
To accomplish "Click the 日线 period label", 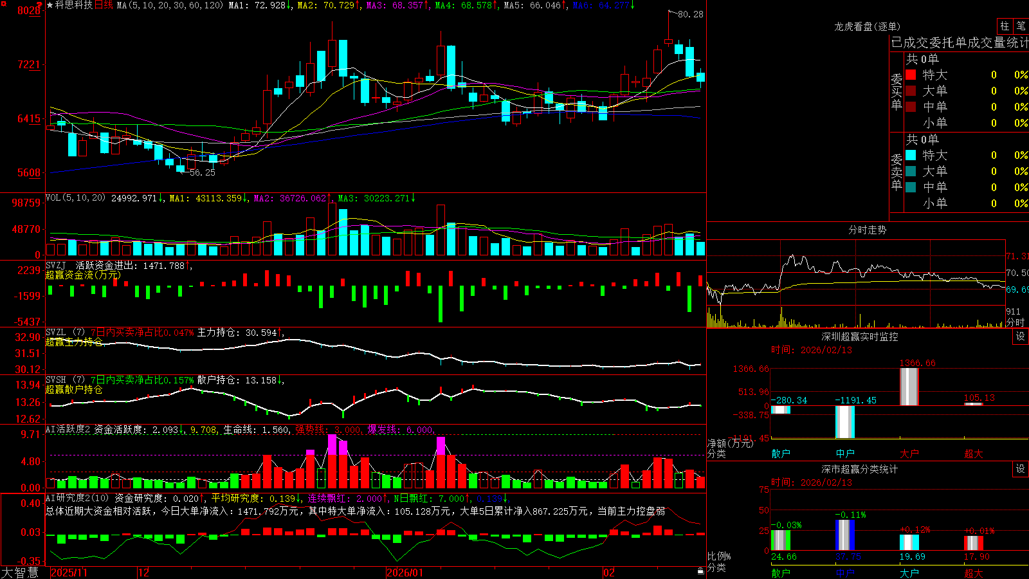I will (x=104, y=5).
